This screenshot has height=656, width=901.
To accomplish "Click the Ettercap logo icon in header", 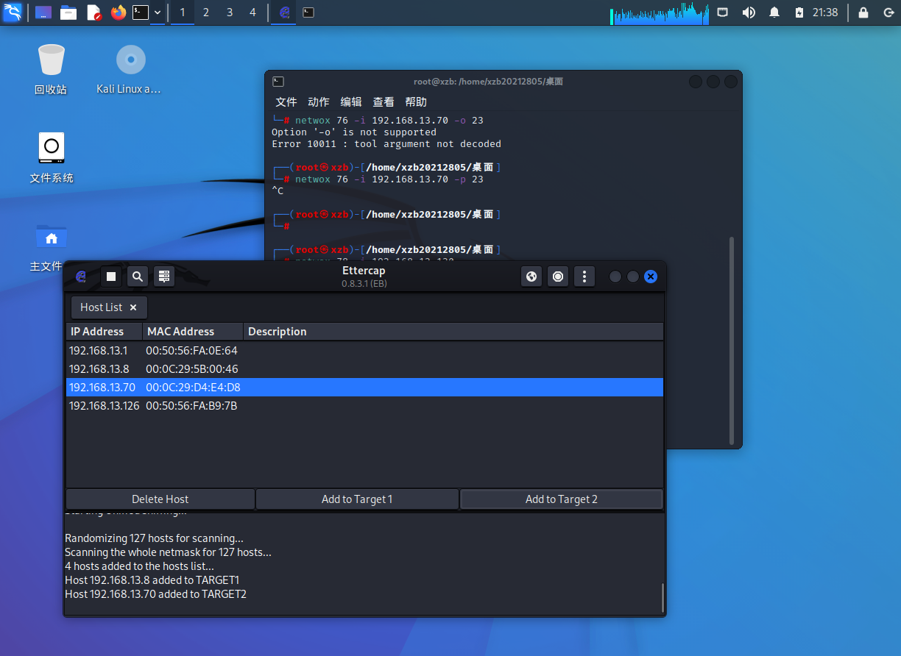I will (x=82, y=277).
